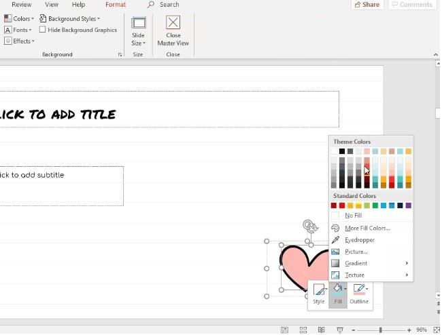Open the Effects theme dropdown
Screen dimensions: 442x335
[x=19, y=41]
